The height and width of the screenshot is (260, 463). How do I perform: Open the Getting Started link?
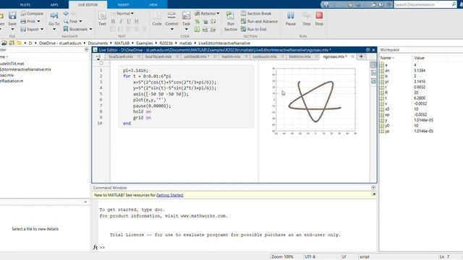point(170,195)
